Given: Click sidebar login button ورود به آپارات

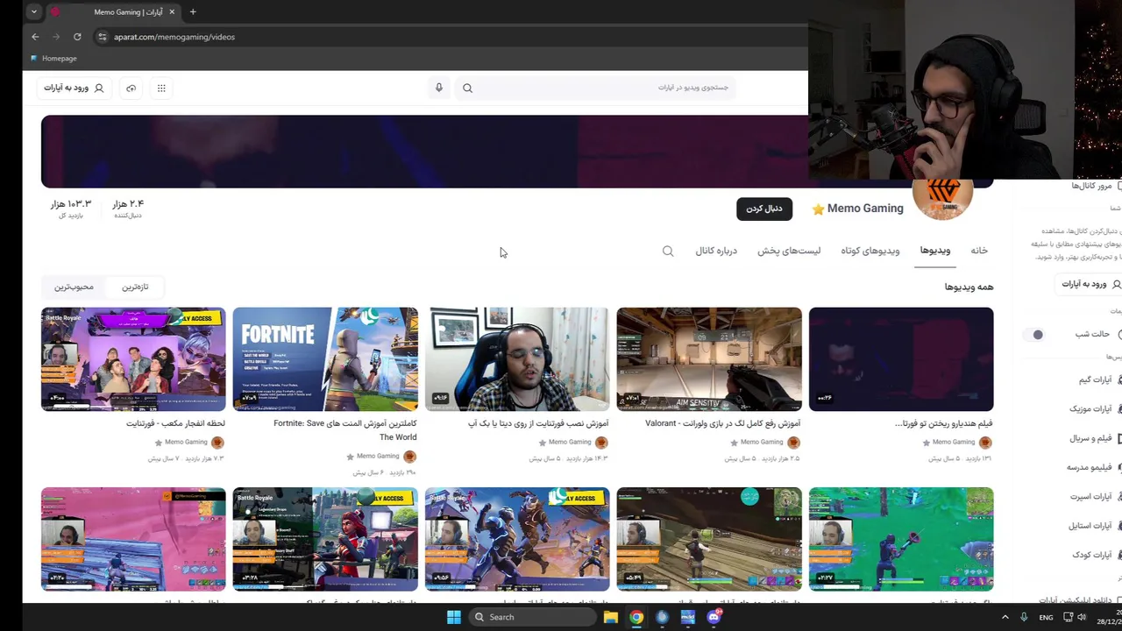Looking at the screenshot, I should pyautogui.click(x=1090, y=284).
